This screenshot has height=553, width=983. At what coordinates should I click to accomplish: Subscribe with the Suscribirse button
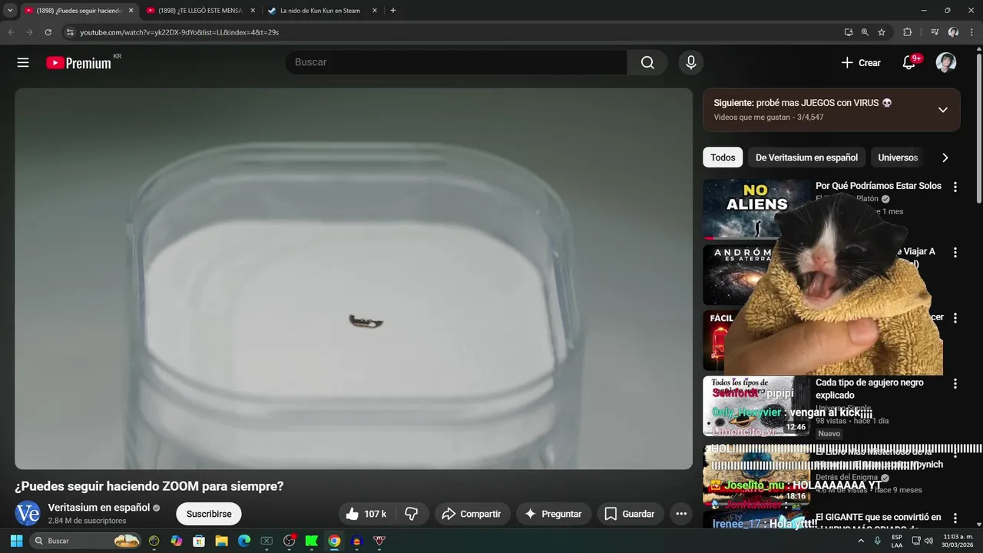click(209, 514)
